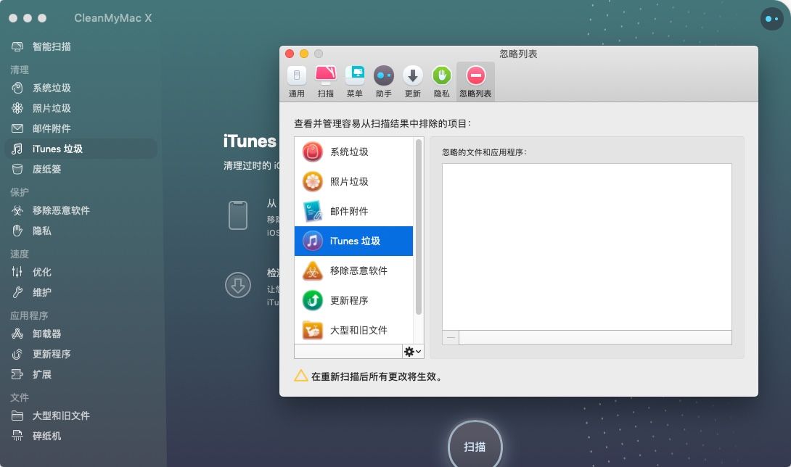Click the 在重新扫描后所有更改将生效 warning text
The image size is (791, 467).
pyautogui.click(x=377, y=377)
